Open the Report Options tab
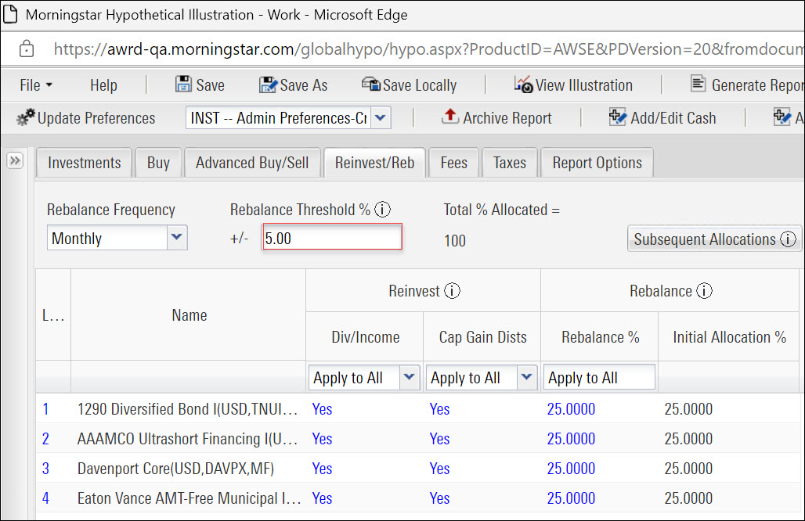 597,163
